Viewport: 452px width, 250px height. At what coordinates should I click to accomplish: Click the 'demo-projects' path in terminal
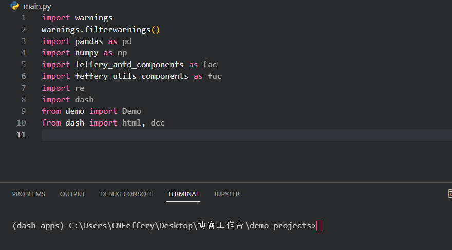tap(280, 226)
